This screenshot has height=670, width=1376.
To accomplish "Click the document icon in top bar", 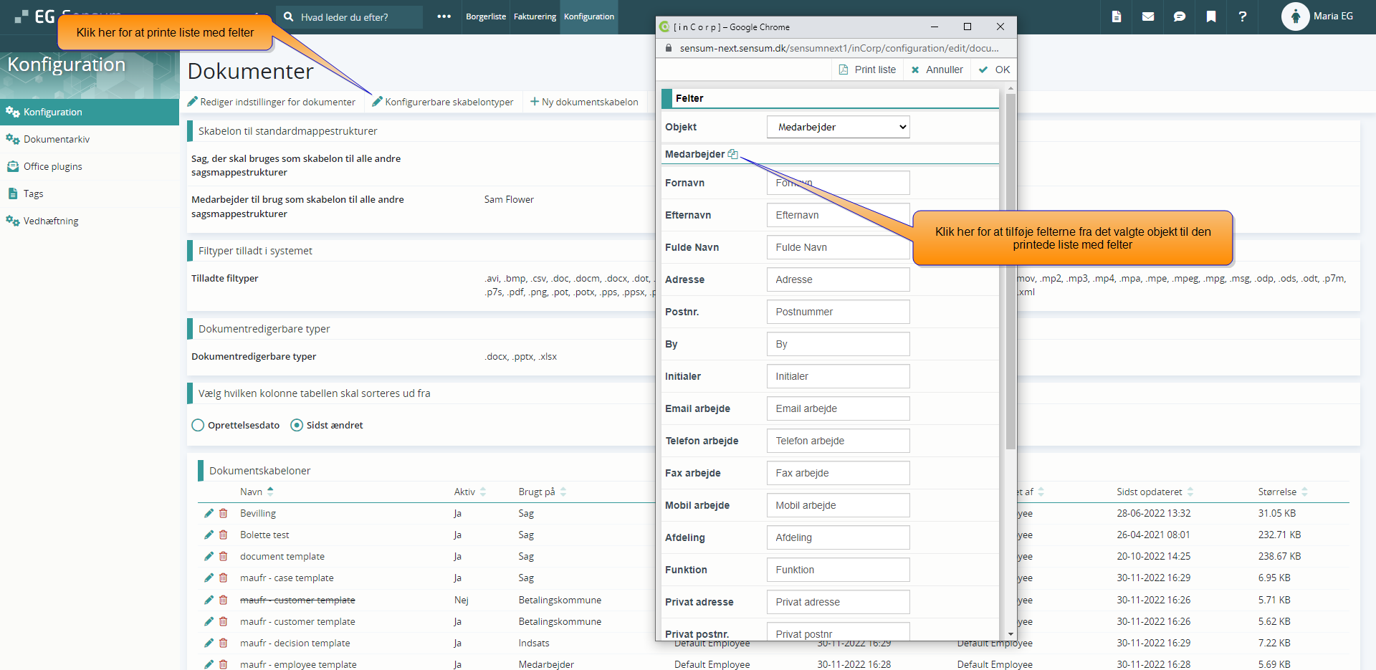I will (x=1117, y=16).
